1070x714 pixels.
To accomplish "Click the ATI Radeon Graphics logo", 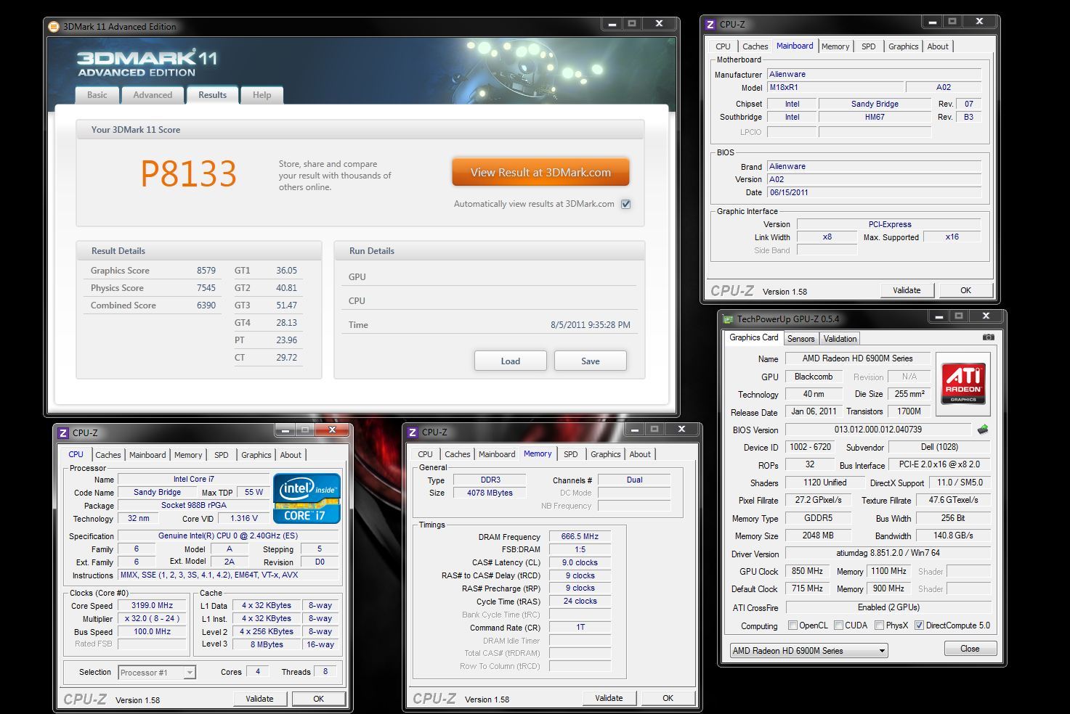I will coord(963,382).
